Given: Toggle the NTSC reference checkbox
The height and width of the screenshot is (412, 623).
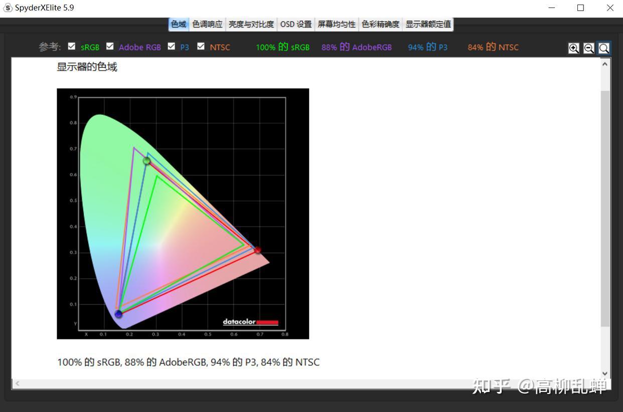Looking at the screenshot, I should point(201,47).
